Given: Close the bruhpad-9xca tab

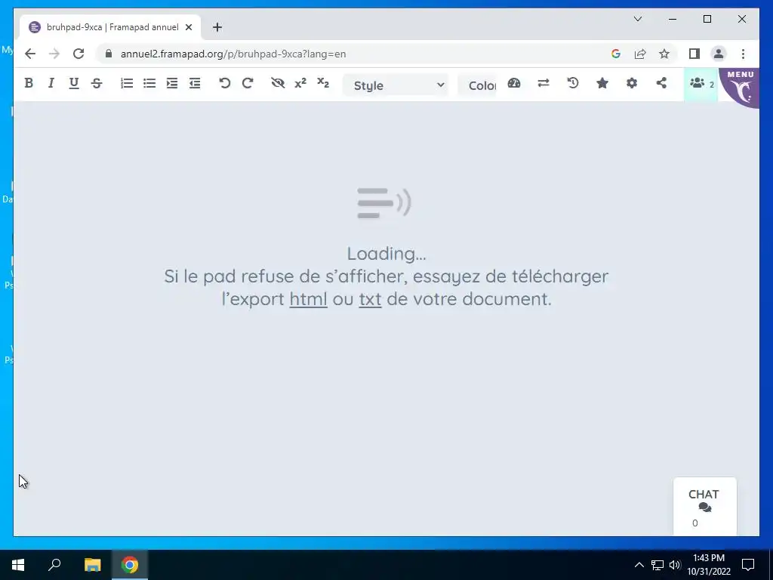Looking at the screenshot, I should pyautogui.click(x=188, y=27).
